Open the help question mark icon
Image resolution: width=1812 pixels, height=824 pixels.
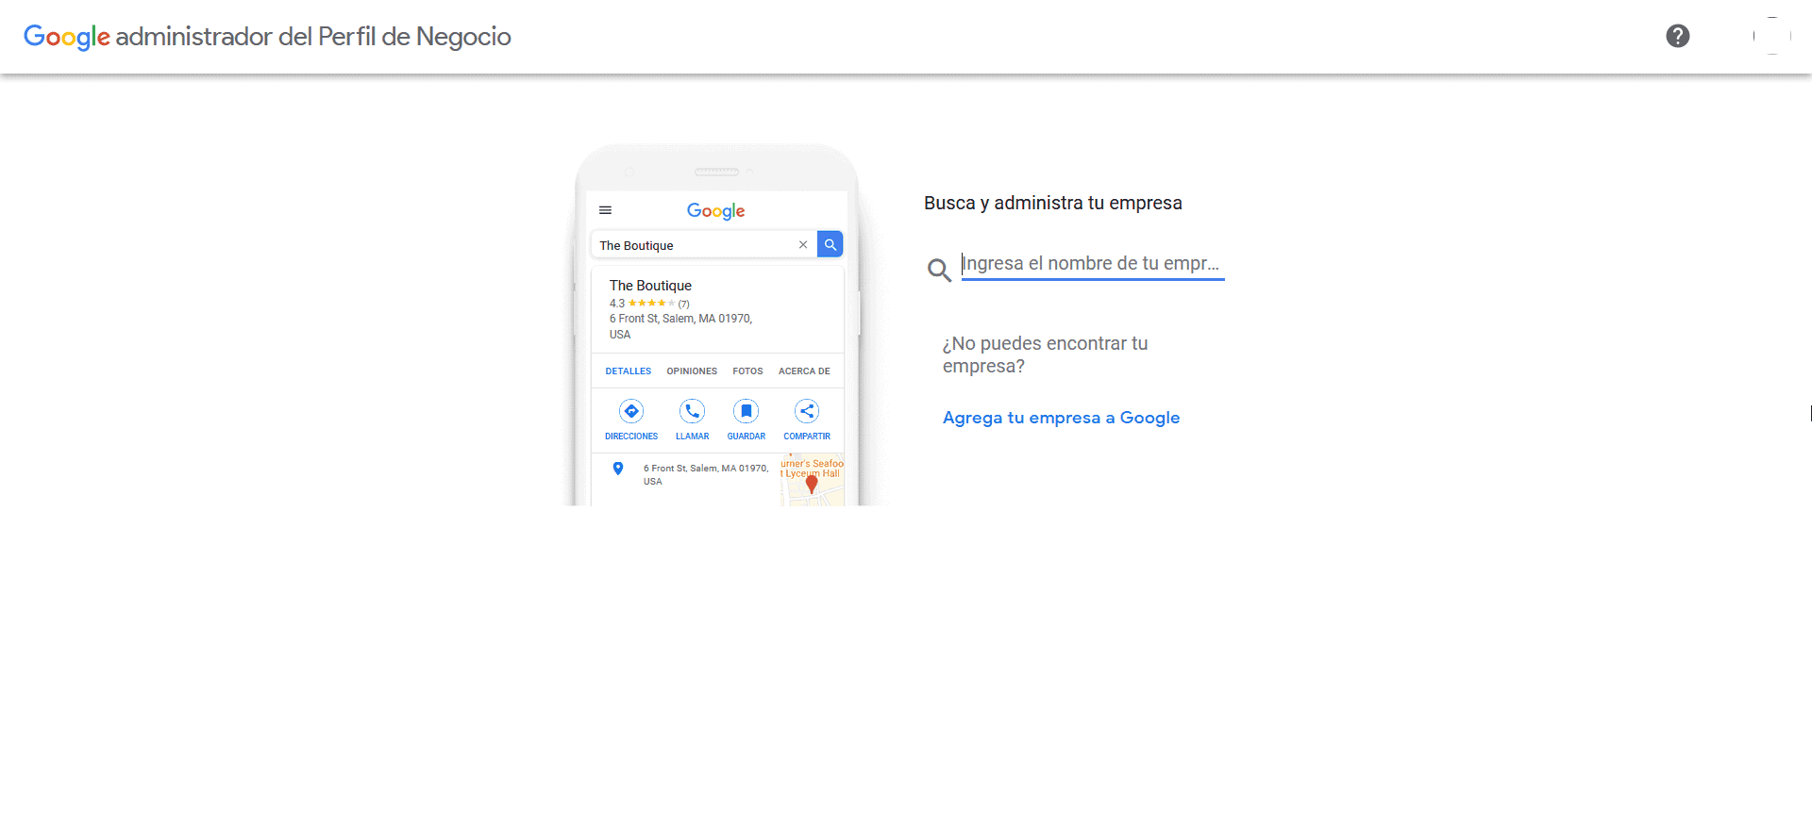(x=1677, y=36)
